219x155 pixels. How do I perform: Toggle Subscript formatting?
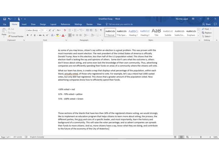tap(44, 35)
